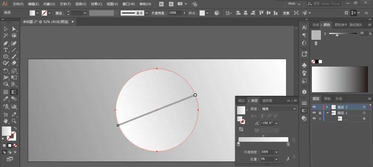Click the reverse gradient icon
Screen dimensions: 373x167
241,129
